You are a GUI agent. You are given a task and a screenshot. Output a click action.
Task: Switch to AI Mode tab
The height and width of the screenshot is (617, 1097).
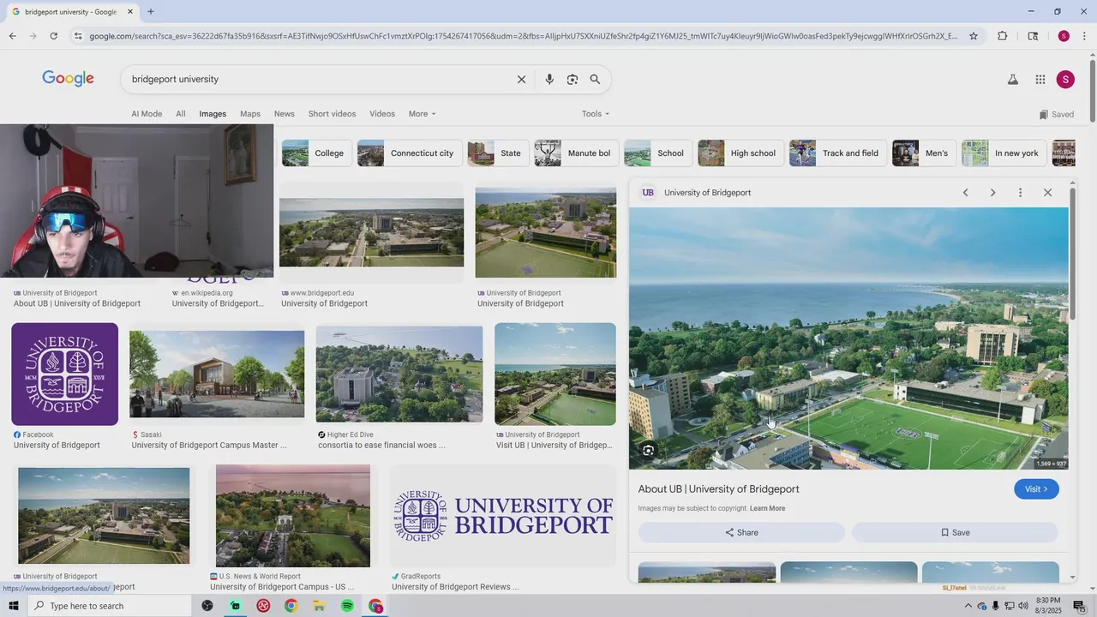point(147,114)
